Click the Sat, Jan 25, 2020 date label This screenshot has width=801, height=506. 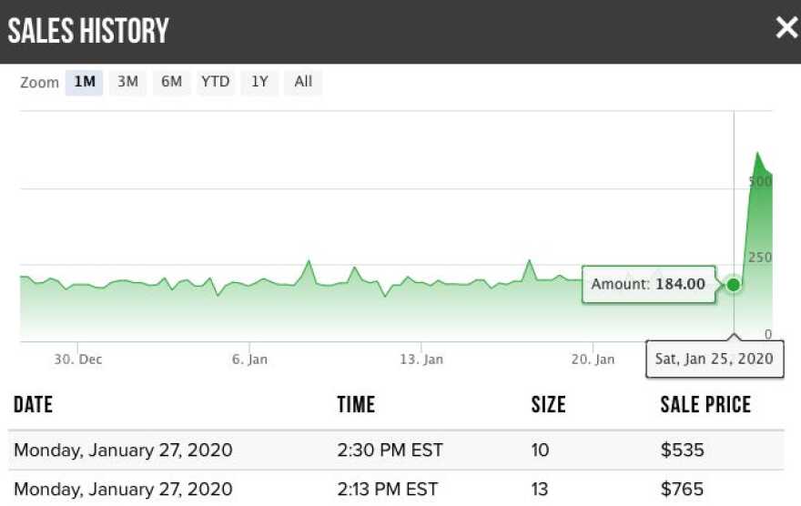pos(714,359)
